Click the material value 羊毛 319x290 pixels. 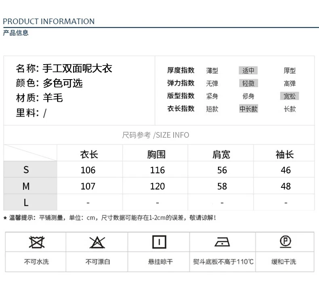coord(52,98)
